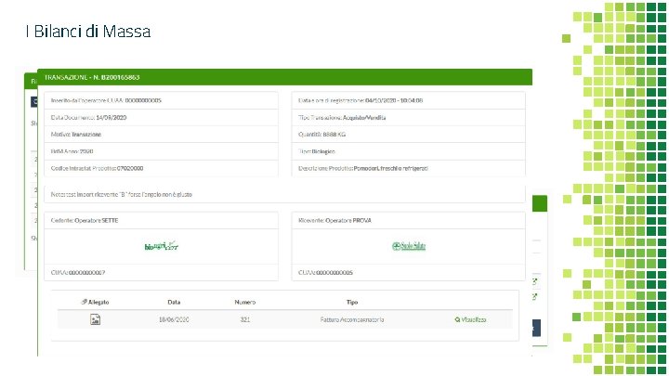This screenshot has height=376, width=669.
Task: Click the Suolo e Salute logo under Ricevente
Action: [409, 246]
